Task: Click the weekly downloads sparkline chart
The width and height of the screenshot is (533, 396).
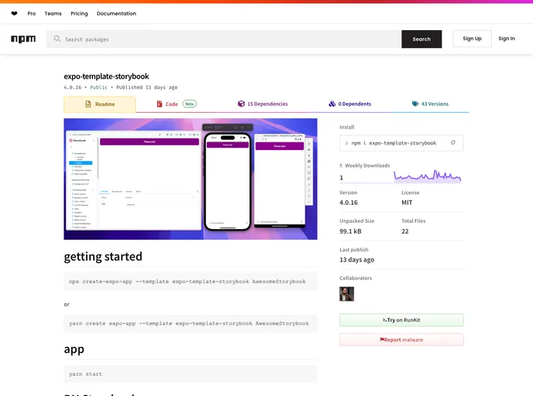Action: 428,176
